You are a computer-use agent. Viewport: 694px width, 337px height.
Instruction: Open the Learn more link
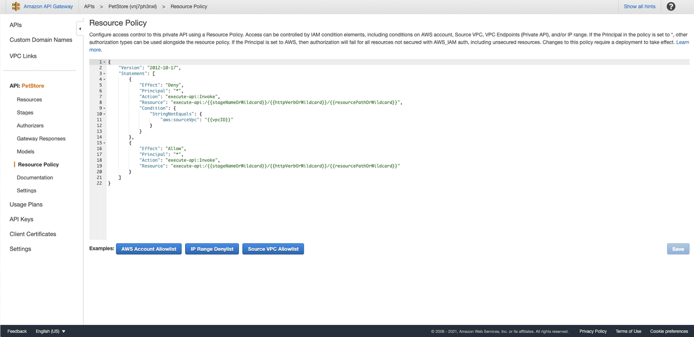(x=682, y=42)
